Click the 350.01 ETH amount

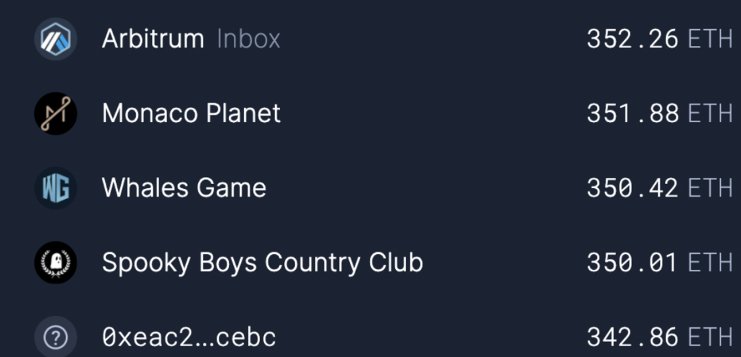point(660,263)
